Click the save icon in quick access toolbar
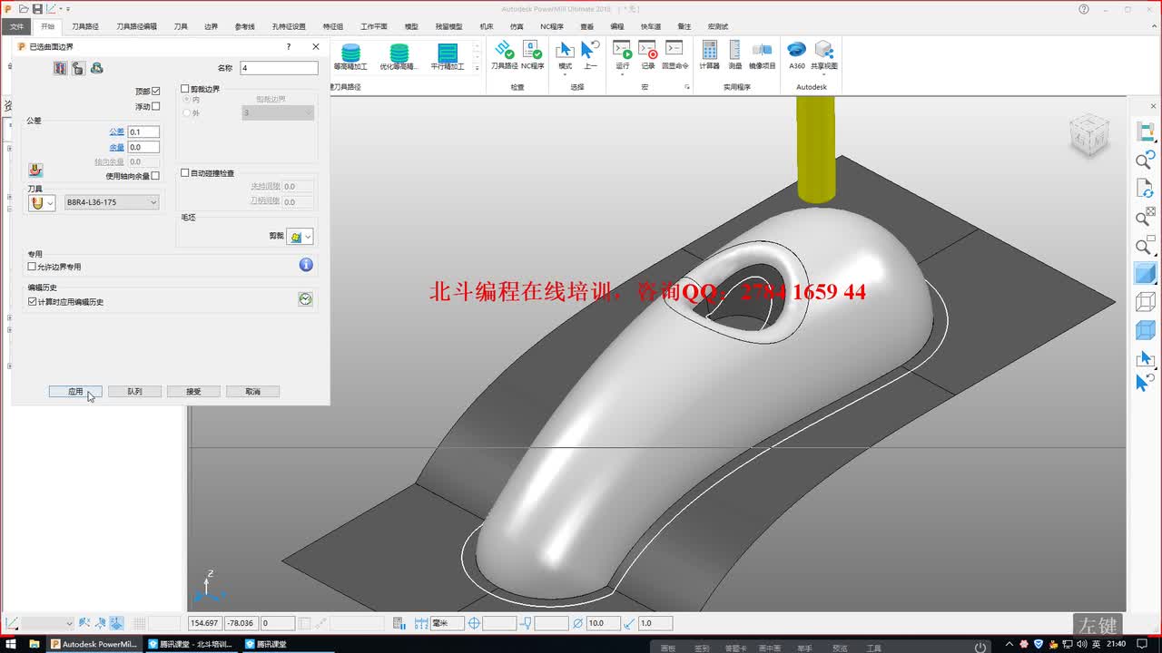This screenshot has width=1162, height=653. pyautogui.click(x=37, y=9)
